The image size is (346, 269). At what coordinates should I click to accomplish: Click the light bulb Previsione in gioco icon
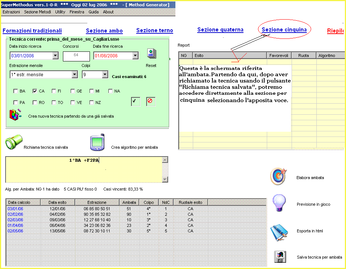(279, 203)
